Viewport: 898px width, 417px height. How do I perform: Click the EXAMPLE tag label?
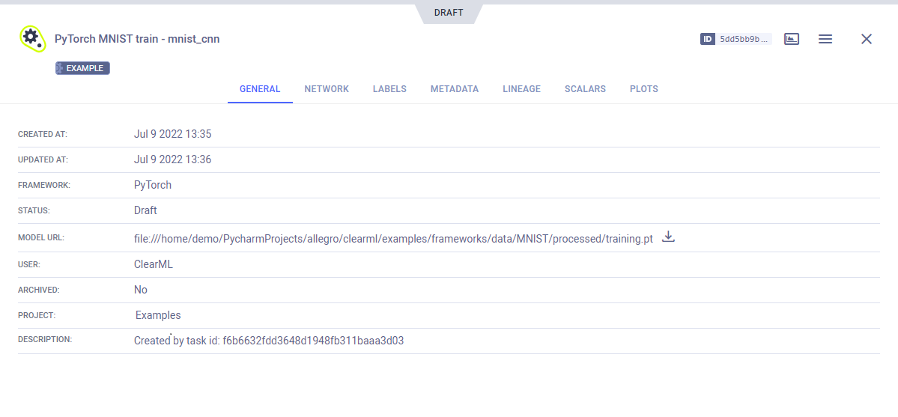[x=83, y=68]
